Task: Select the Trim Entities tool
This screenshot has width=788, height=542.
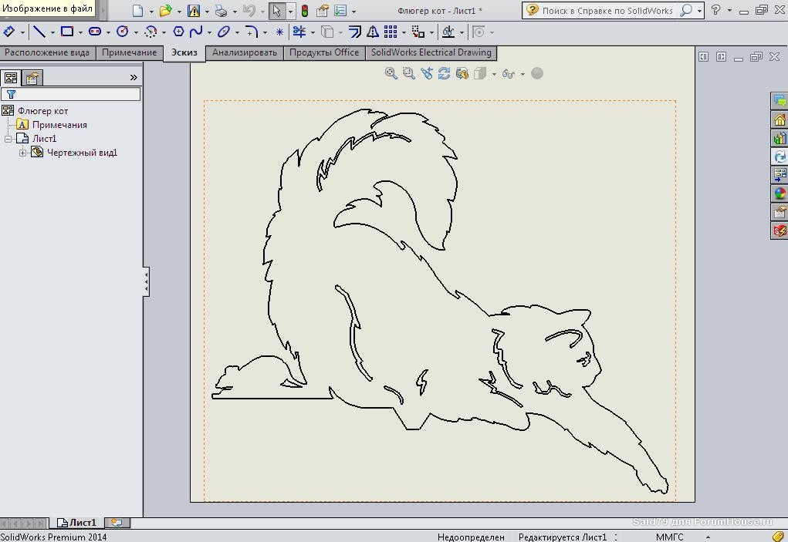Action: coord(299,32)
